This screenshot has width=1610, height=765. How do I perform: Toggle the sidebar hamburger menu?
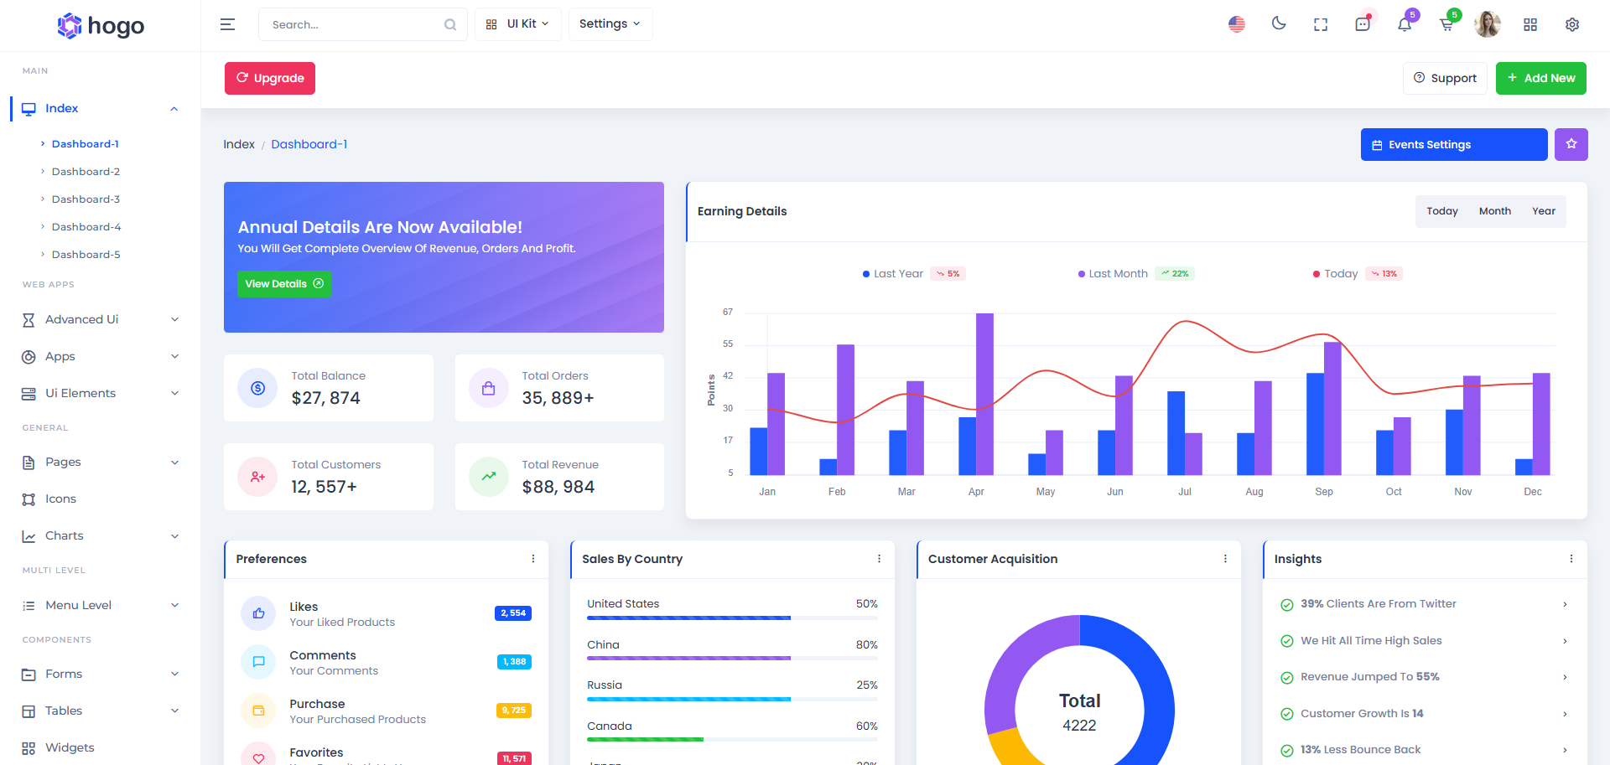227,24
